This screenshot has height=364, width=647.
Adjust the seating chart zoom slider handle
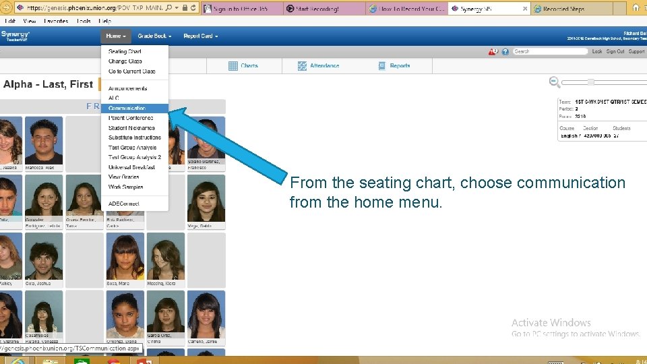coord(591,82)
